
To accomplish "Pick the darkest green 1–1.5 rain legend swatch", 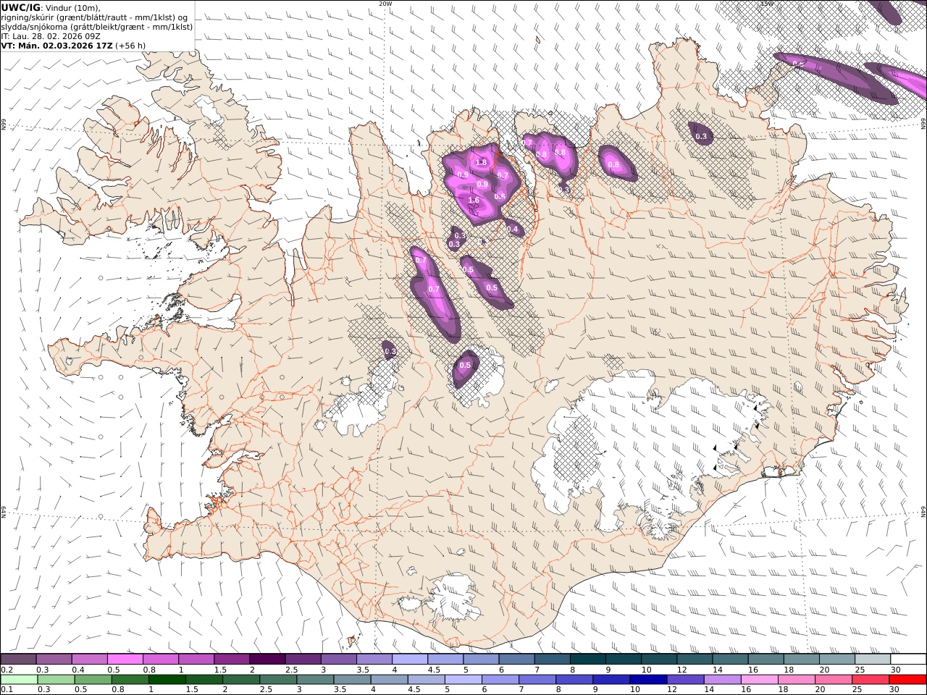I will [x=167, y=679].
